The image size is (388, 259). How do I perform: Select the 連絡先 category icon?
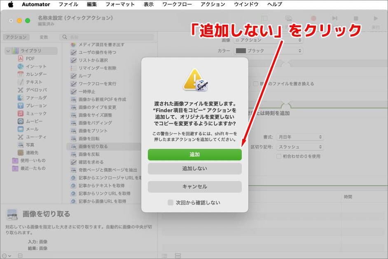tap(21, 153)
